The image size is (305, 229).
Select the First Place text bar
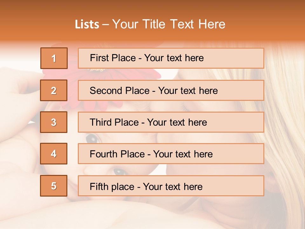pos(171,58)
